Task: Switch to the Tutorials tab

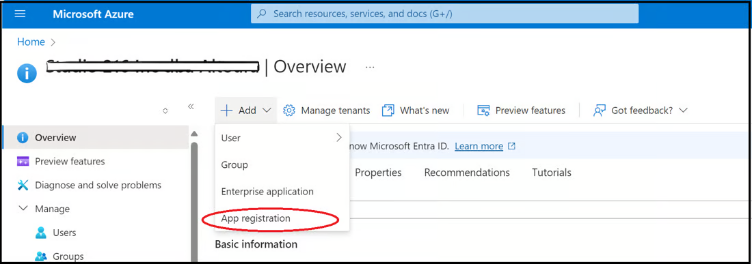Action: 552,172
